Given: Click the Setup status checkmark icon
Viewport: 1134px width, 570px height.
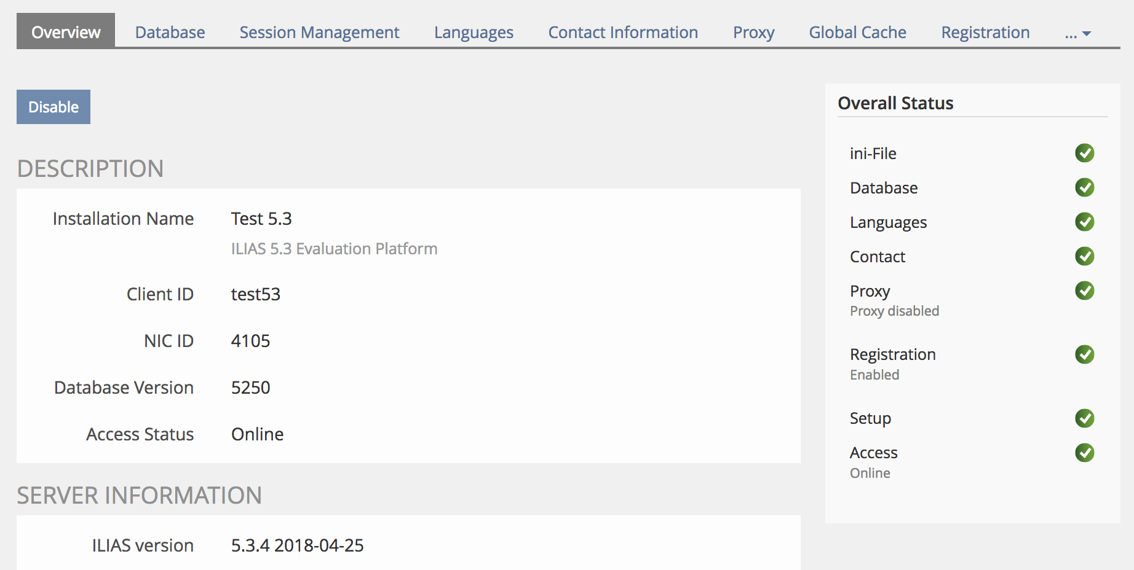Looking at the screenshot, I should pyautogui.click(x=1084, y=418).
